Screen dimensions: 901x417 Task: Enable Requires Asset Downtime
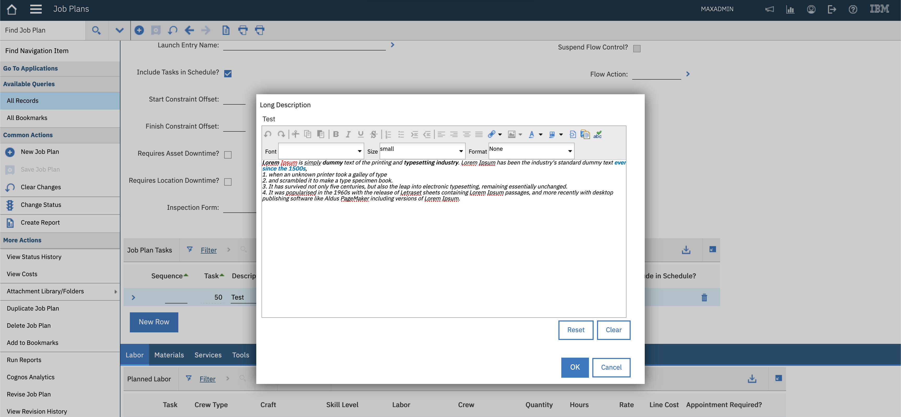click(228, 154)
